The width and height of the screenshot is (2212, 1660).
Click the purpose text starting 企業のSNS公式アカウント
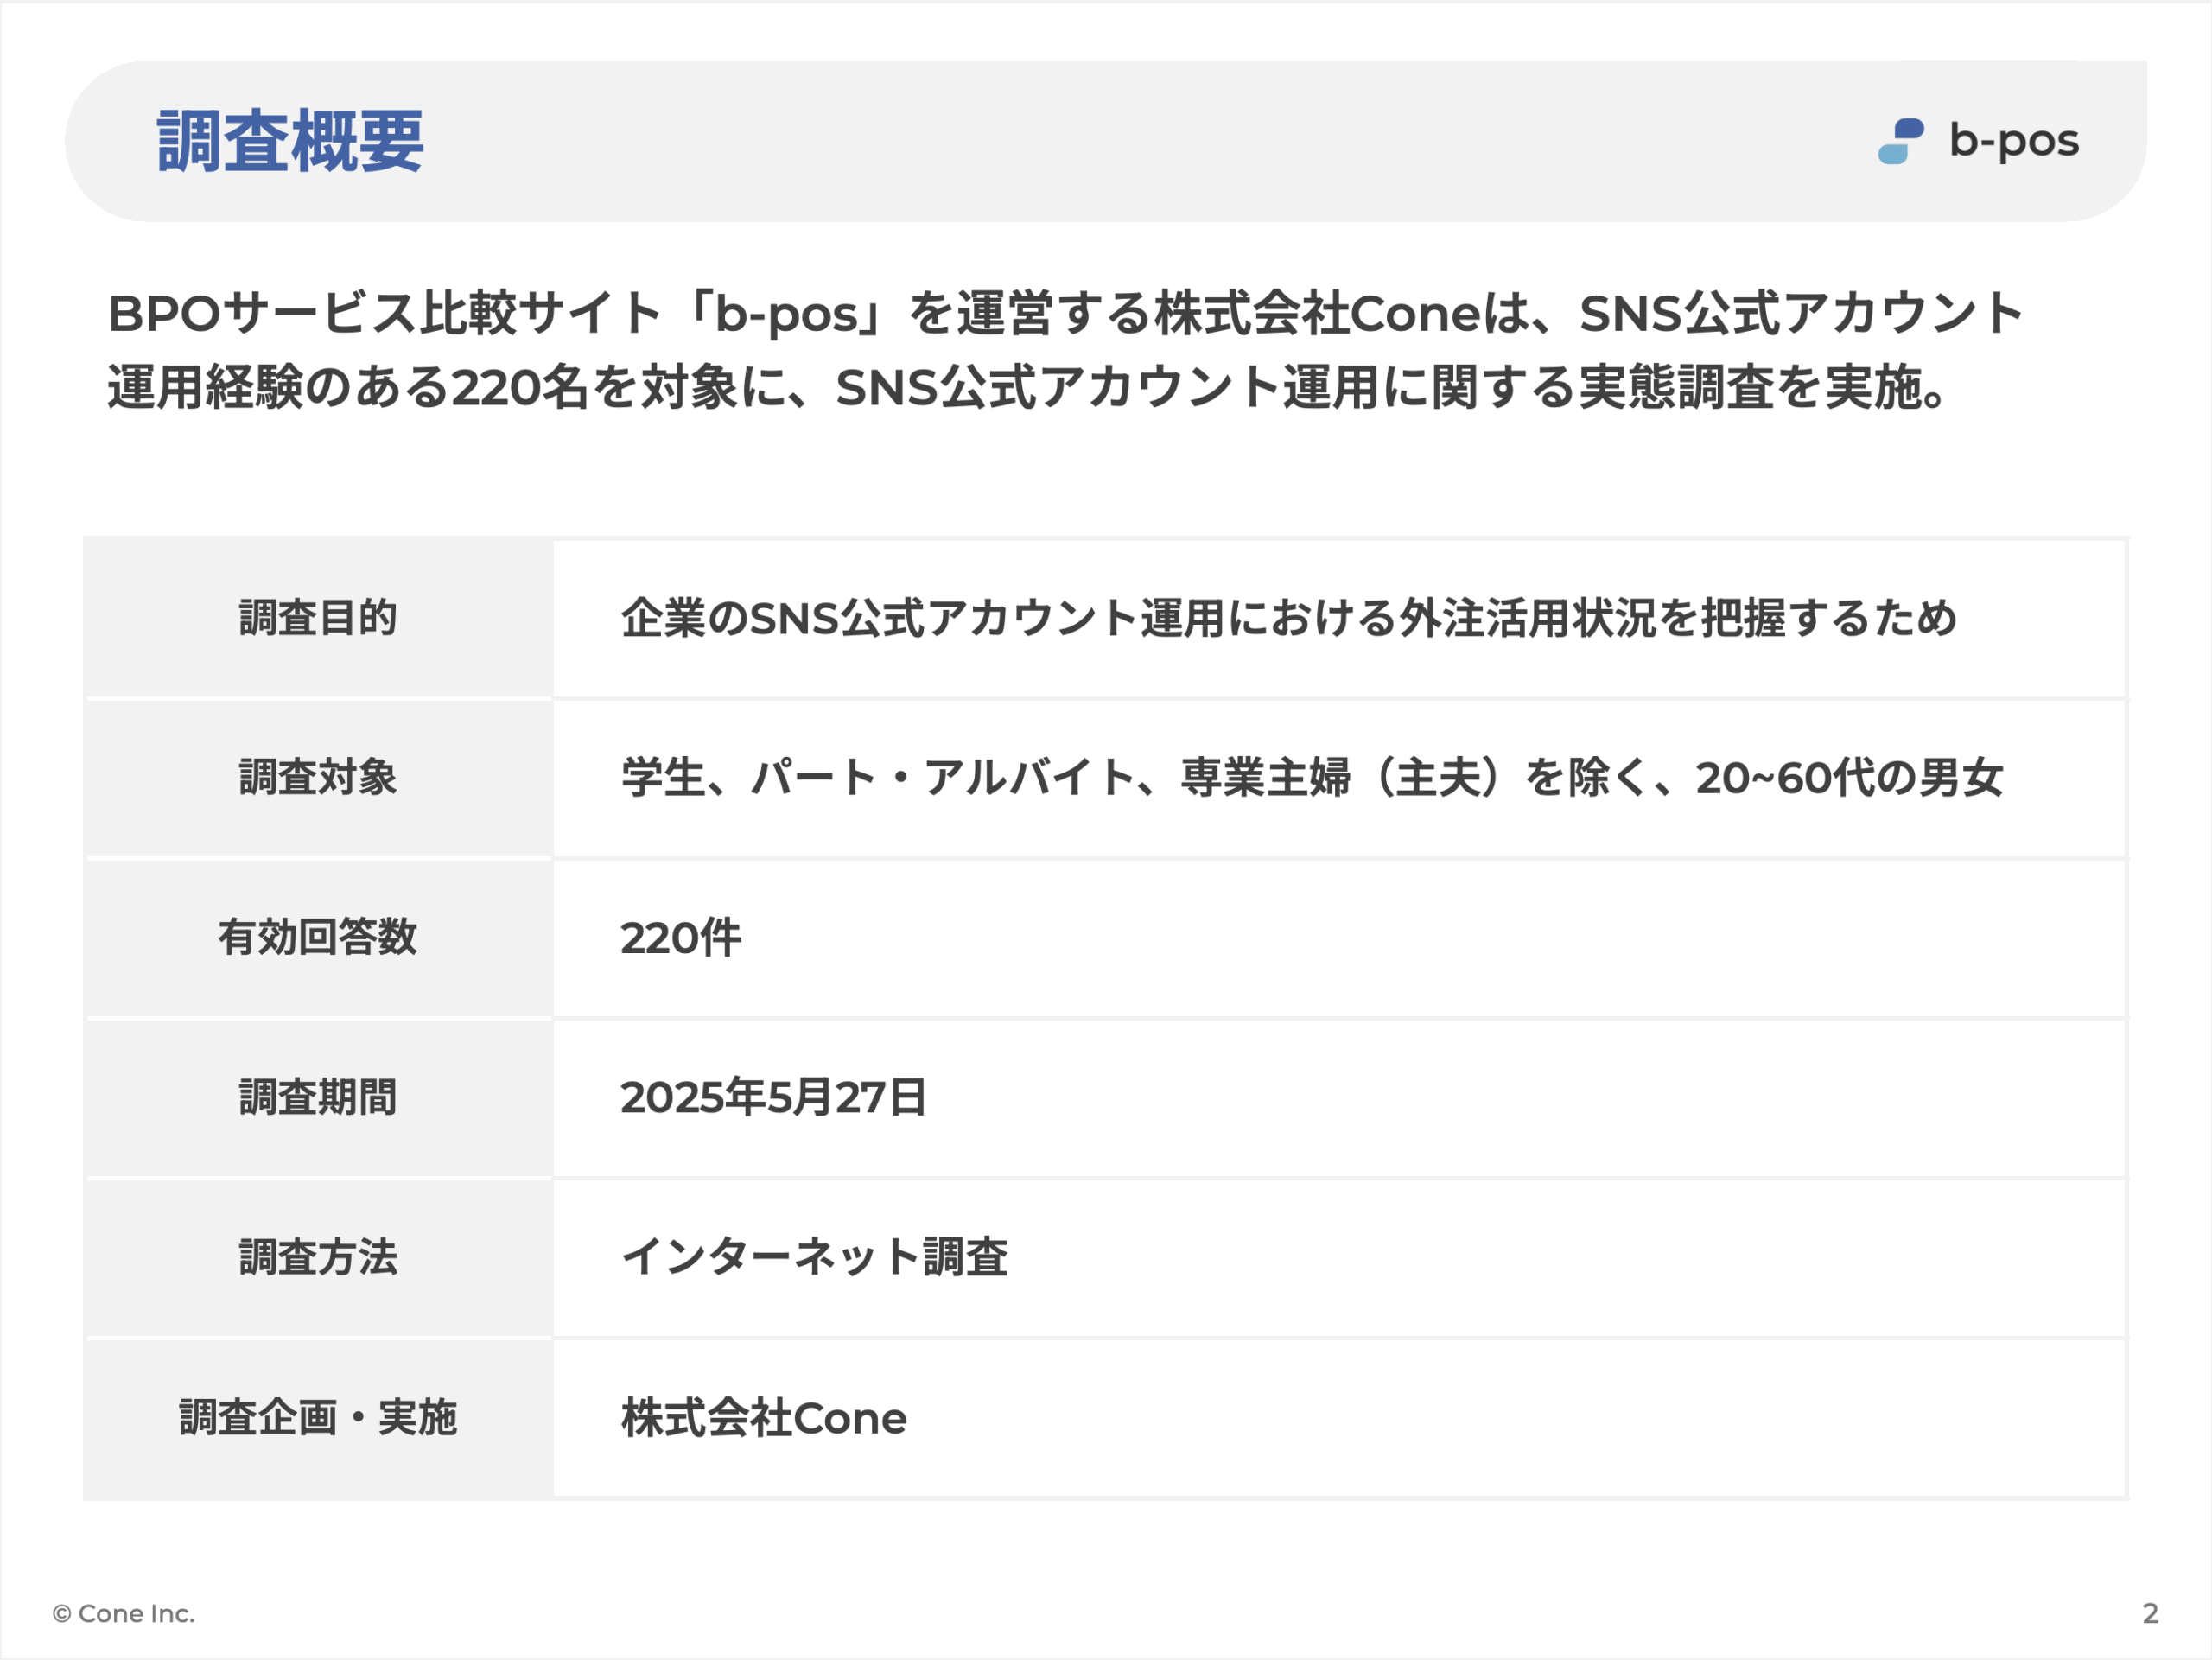click(x=1288, y=618)
